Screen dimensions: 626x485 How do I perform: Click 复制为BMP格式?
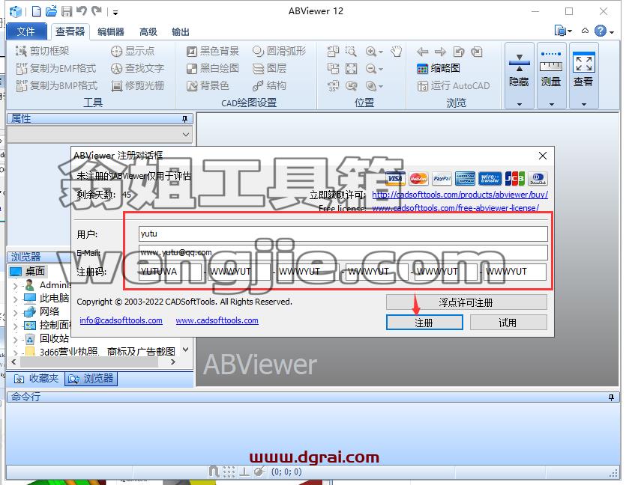(x=56, y=85)
